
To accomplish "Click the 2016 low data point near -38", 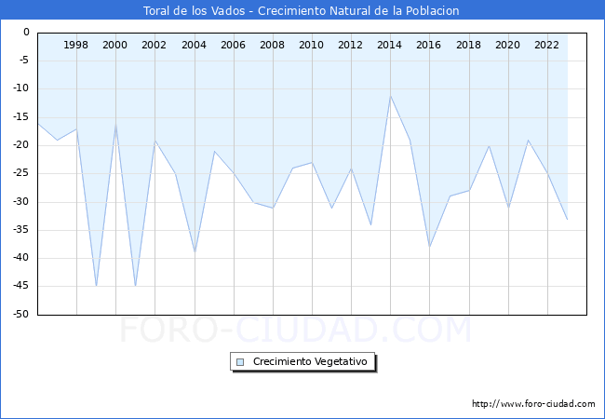I will click(429, 247).
